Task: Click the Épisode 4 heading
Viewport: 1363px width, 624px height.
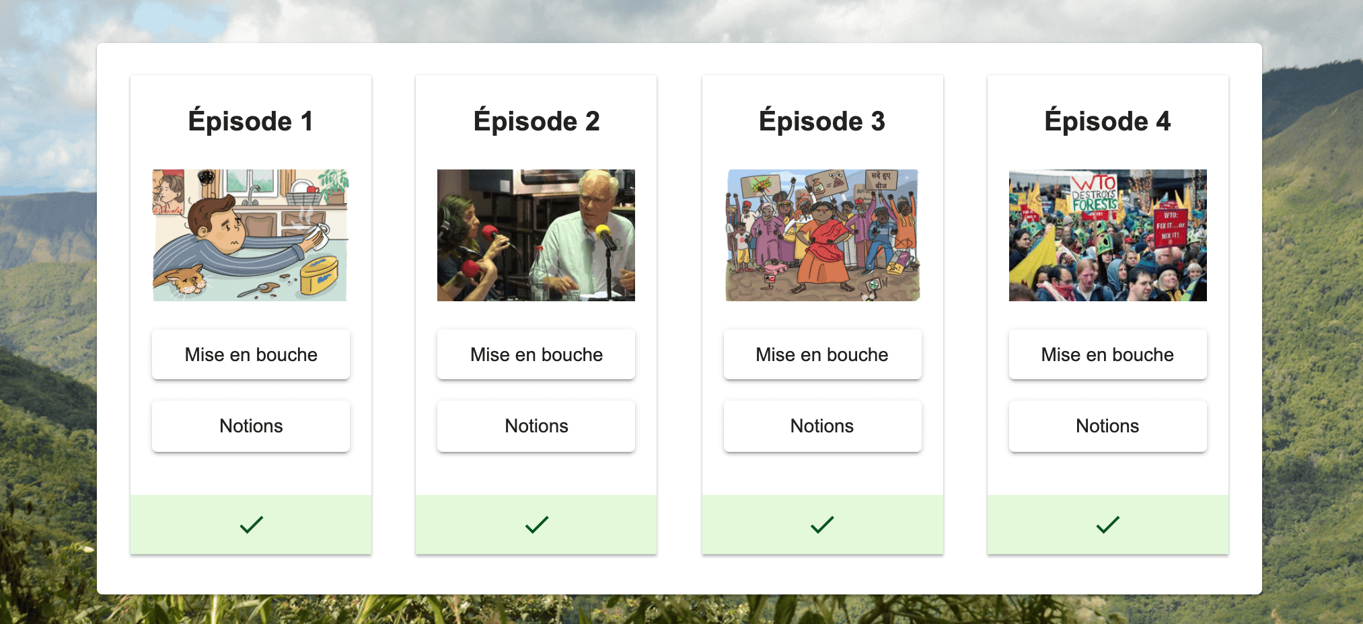Action: tap(1107, 120)
